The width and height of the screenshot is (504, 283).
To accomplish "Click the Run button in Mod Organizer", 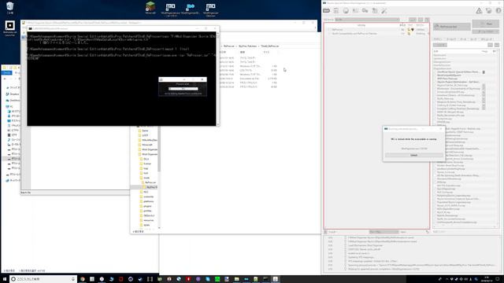I will tap(485, 24).
